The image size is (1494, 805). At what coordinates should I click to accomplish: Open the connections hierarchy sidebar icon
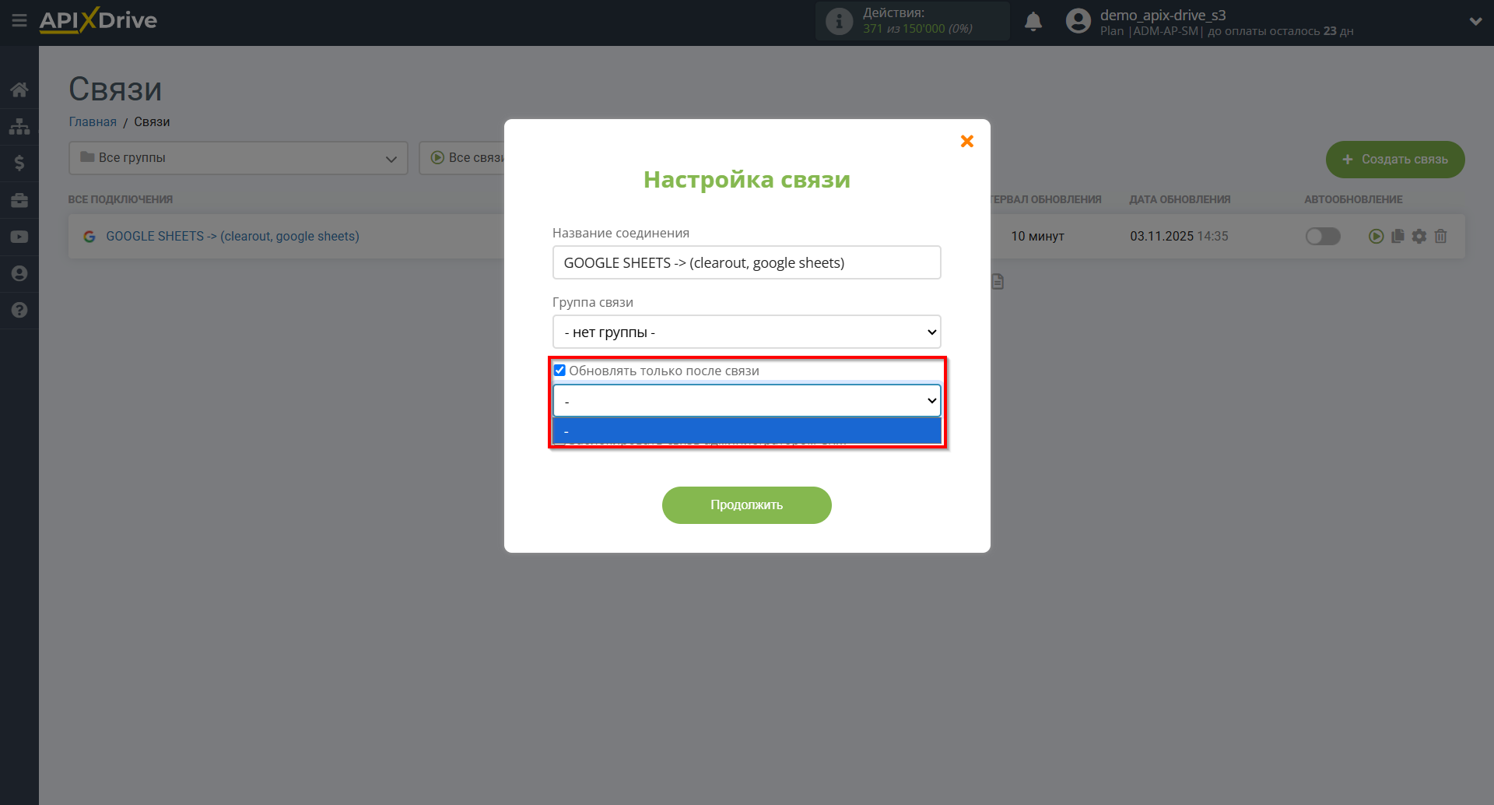click(x=19, y=126)
